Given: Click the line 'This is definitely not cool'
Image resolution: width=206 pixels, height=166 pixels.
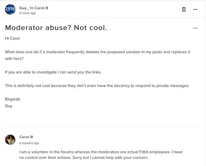Looking at the screenshot, I should [97, 86].
